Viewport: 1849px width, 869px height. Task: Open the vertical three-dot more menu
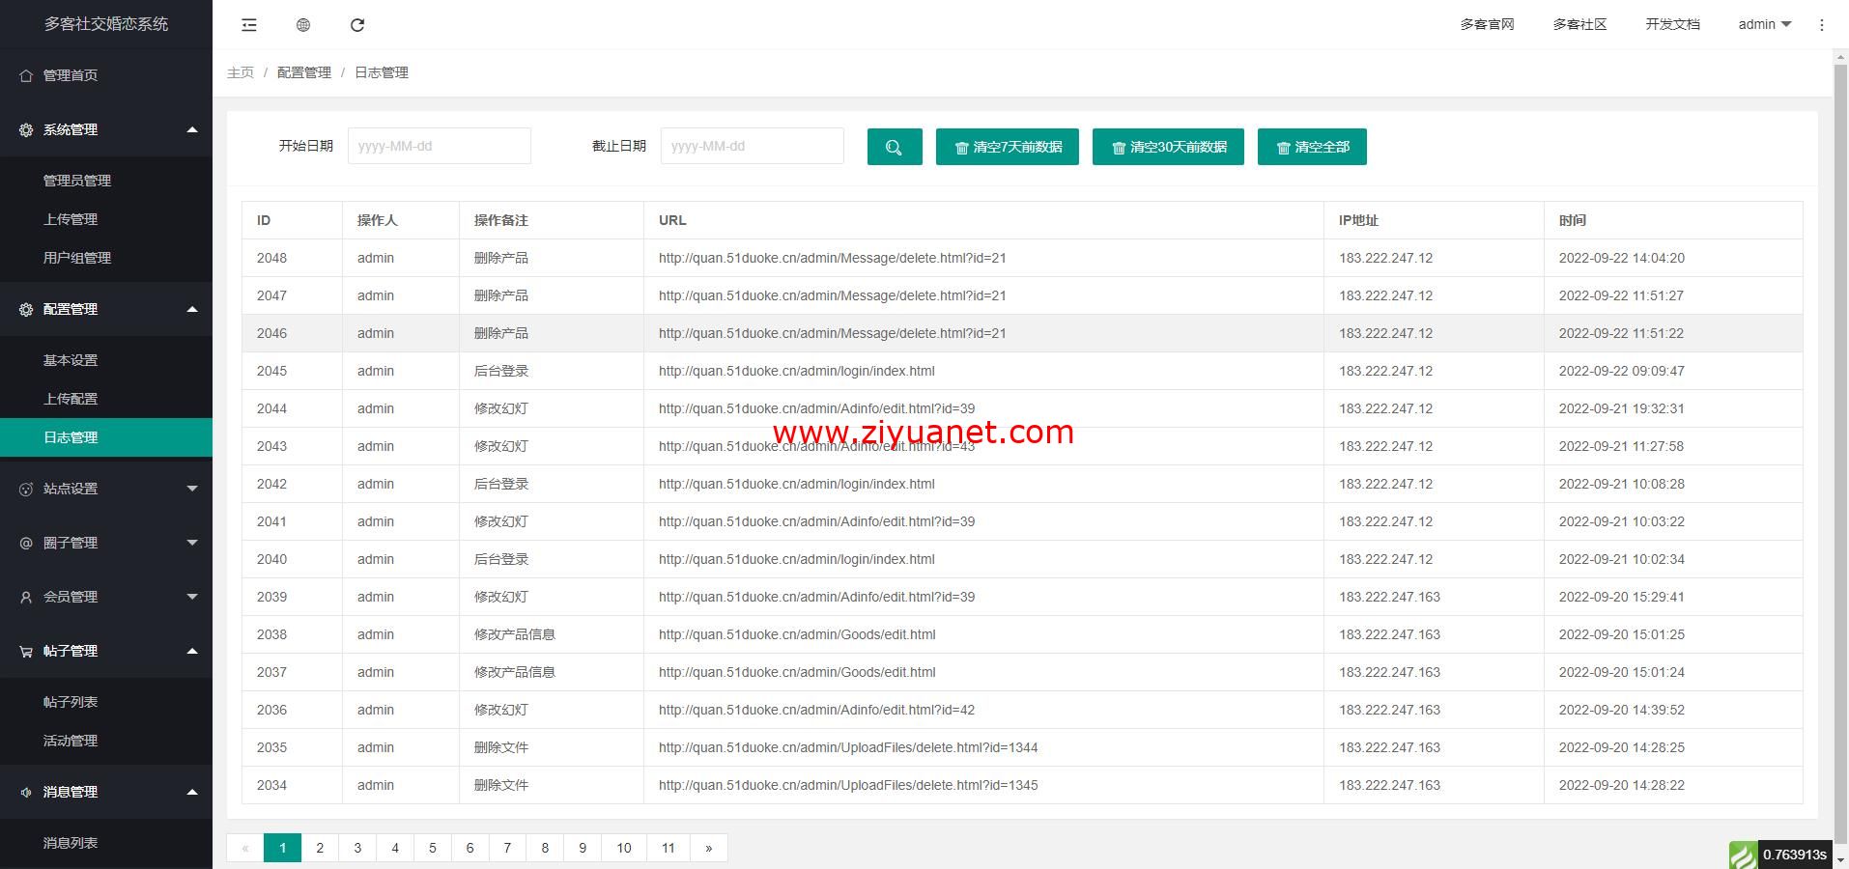(1822, 25)
